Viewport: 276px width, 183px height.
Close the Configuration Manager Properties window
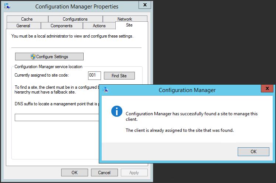coord(145,5)
